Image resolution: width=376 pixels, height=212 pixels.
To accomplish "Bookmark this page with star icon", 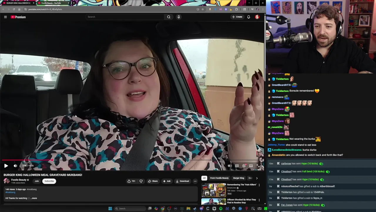I will click(x=202, y=9).
